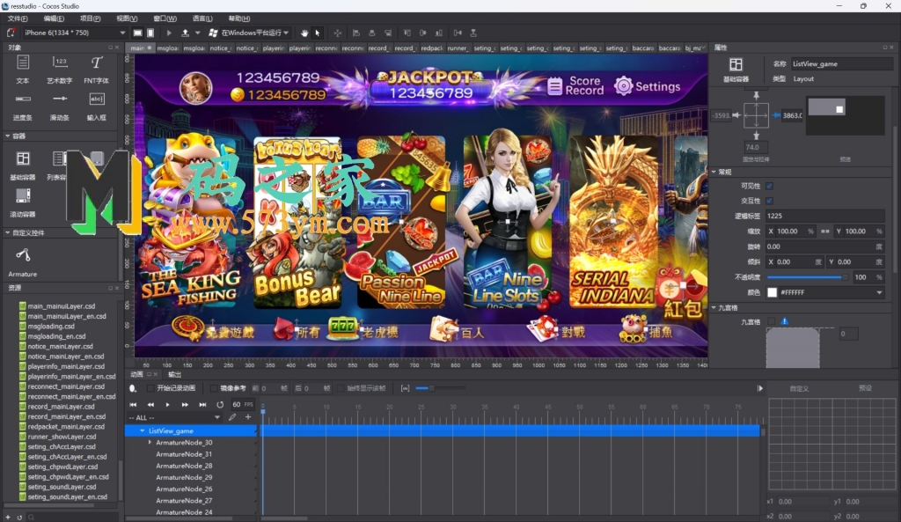
Task: Enable 开始记录动画 record animation checkbox
Action: coord(150,388)
